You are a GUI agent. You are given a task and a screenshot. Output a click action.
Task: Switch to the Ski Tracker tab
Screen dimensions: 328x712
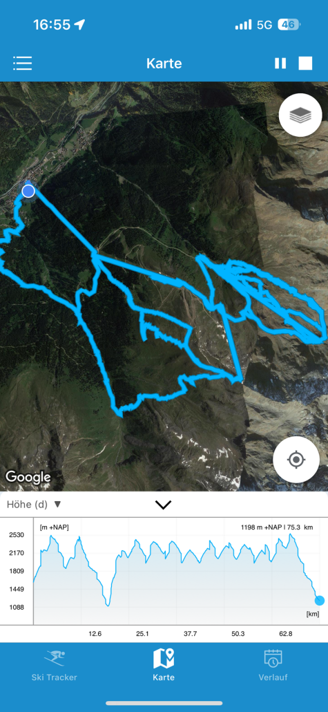point(55,666)
